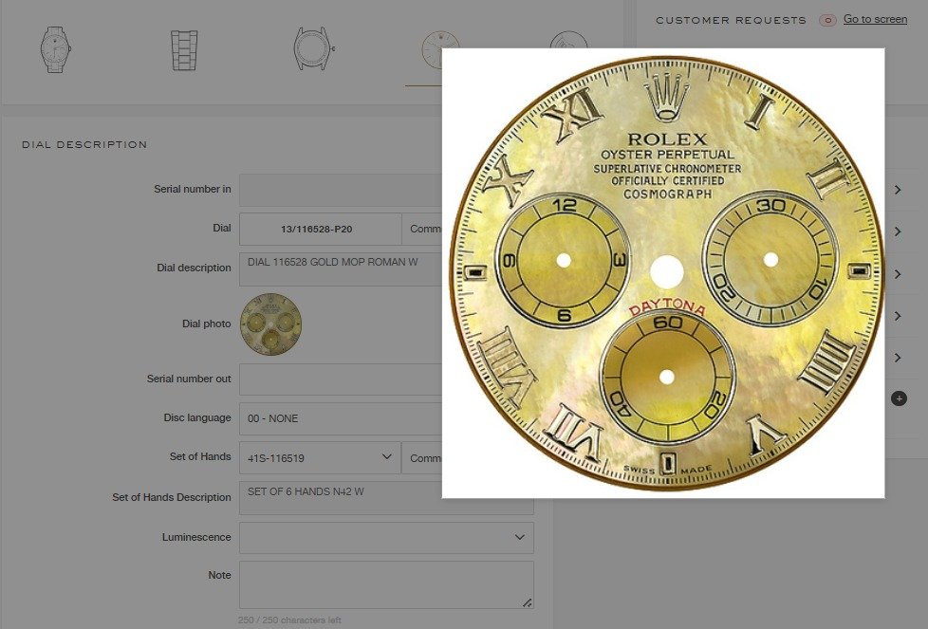This screenshot has height=629, width=928.
Task: Click the Dial description text box
Action: click(340, 268)
